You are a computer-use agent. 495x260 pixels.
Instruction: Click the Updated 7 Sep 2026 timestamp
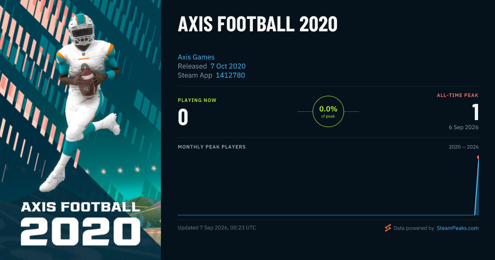point(217,228)
